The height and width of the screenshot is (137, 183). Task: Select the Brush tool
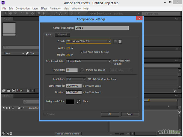tap(55, 14)
